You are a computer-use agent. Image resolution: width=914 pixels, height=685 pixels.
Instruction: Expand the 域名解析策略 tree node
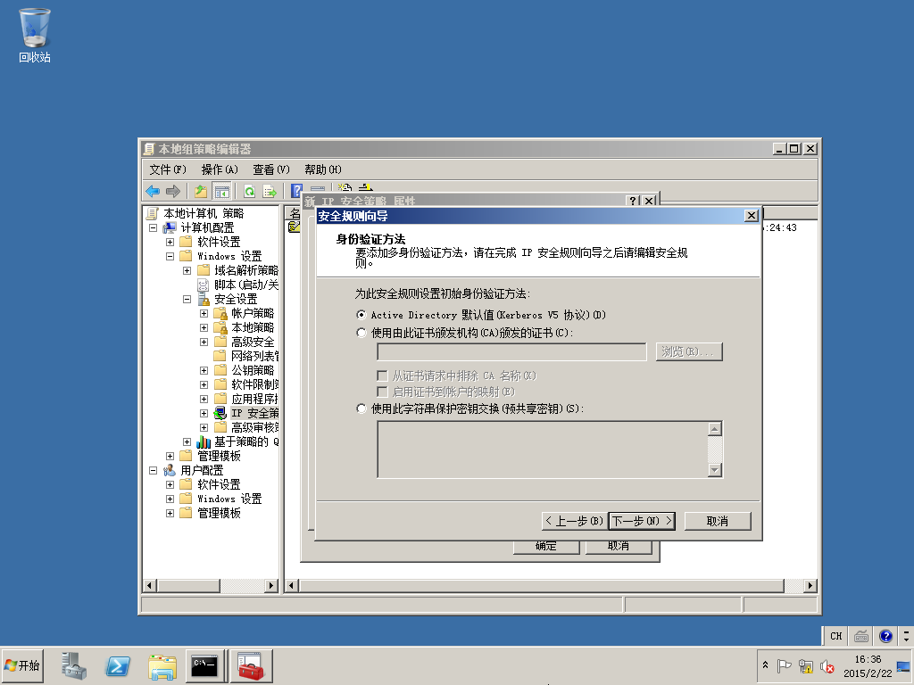click(x=187, y=270)
